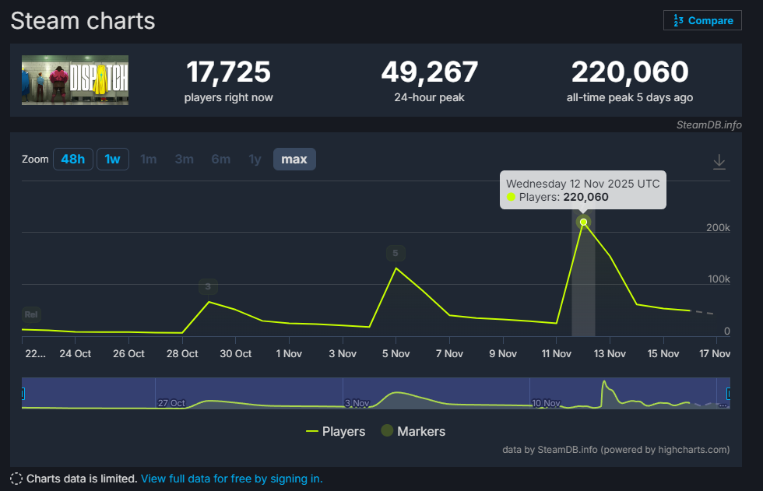
Task: Click the data by SteamDB.info highcharts credit
Action: coord(616,450)
